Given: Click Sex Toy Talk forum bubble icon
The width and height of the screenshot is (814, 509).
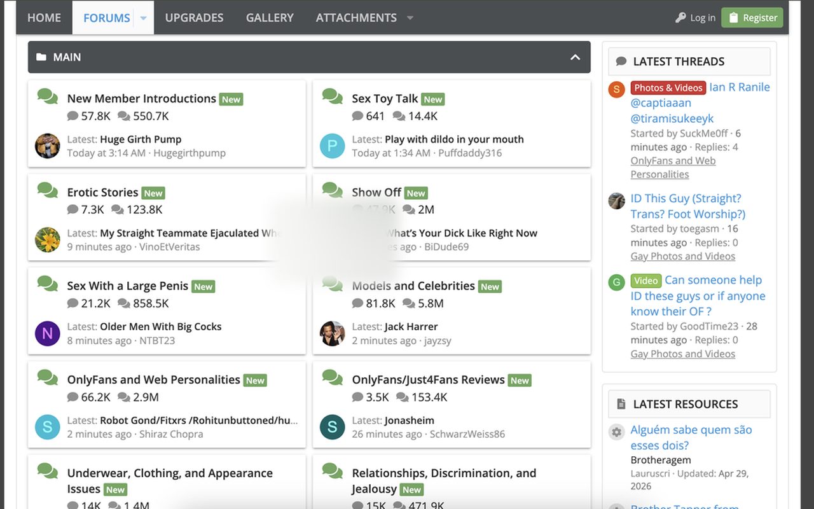Looking at the screenshot, I should [333, 96].
